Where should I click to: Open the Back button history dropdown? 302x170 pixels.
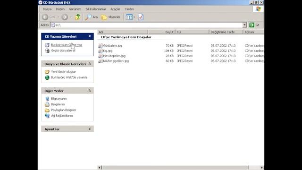coord(58,17)
